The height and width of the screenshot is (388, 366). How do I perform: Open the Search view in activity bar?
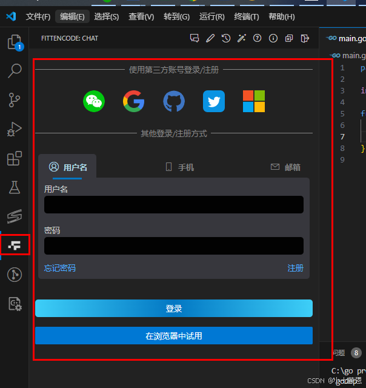click(15, 71)
